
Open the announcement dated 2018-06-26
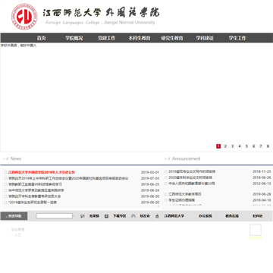point(190,177)
